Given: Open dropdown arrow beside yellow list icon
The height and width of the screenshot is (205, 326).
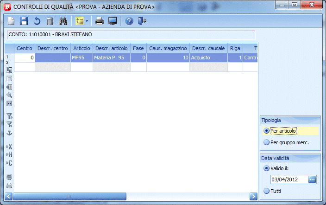Looking at the screenshot, I should (87, 21).
